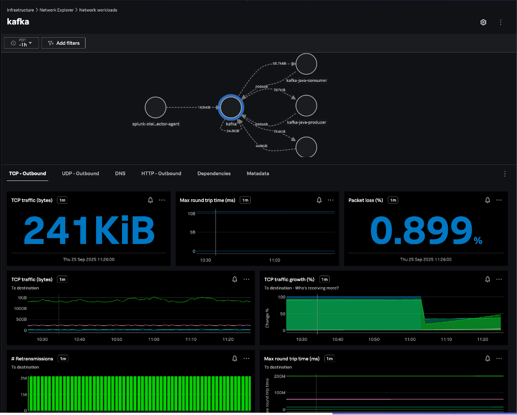Switch to the UDP - Outbound tab

80,174
